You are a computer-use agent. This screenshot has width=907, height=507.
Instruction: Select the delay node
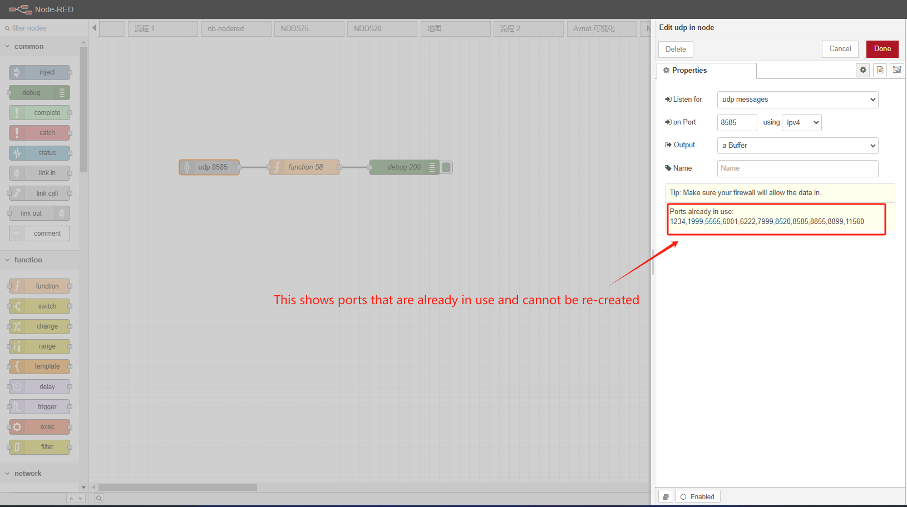coord(40,387)
